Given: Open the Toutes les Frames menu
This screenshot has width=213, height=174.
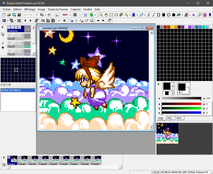Looking at the screenshot, I should [x=58, y=9].
